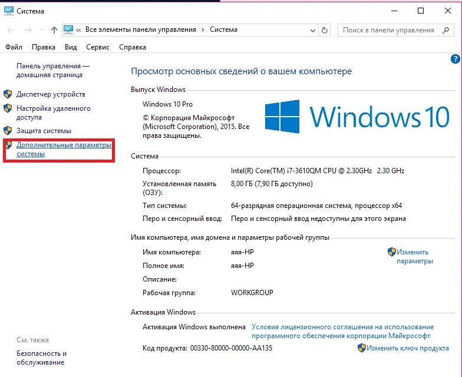462x377 pixels.
Task: Click the magnifier search icon
Action: tap(445, 30)
